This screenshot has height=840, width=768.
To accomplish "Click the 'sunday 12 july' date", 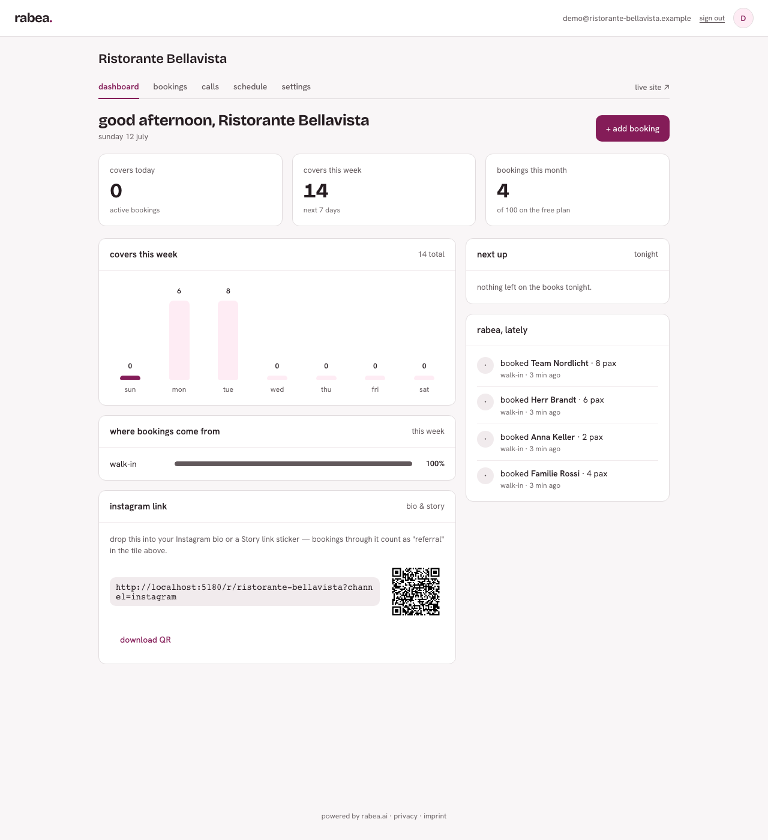I will click(123, 137).
